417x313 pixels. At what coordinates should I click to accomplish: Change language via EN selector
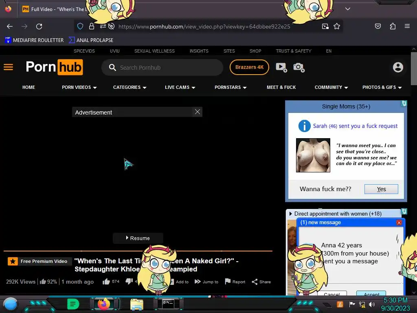[329, 51]
